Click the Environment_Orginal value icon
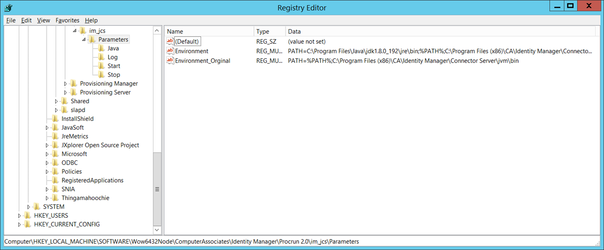The height and width of the screenshot is (250, 604). tap(170, 61)
